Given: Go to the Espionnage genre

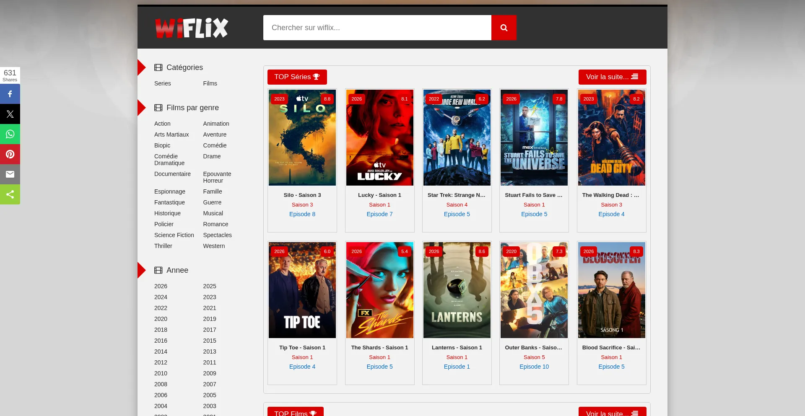Looking at the screenshot, I should click(170, 191).
